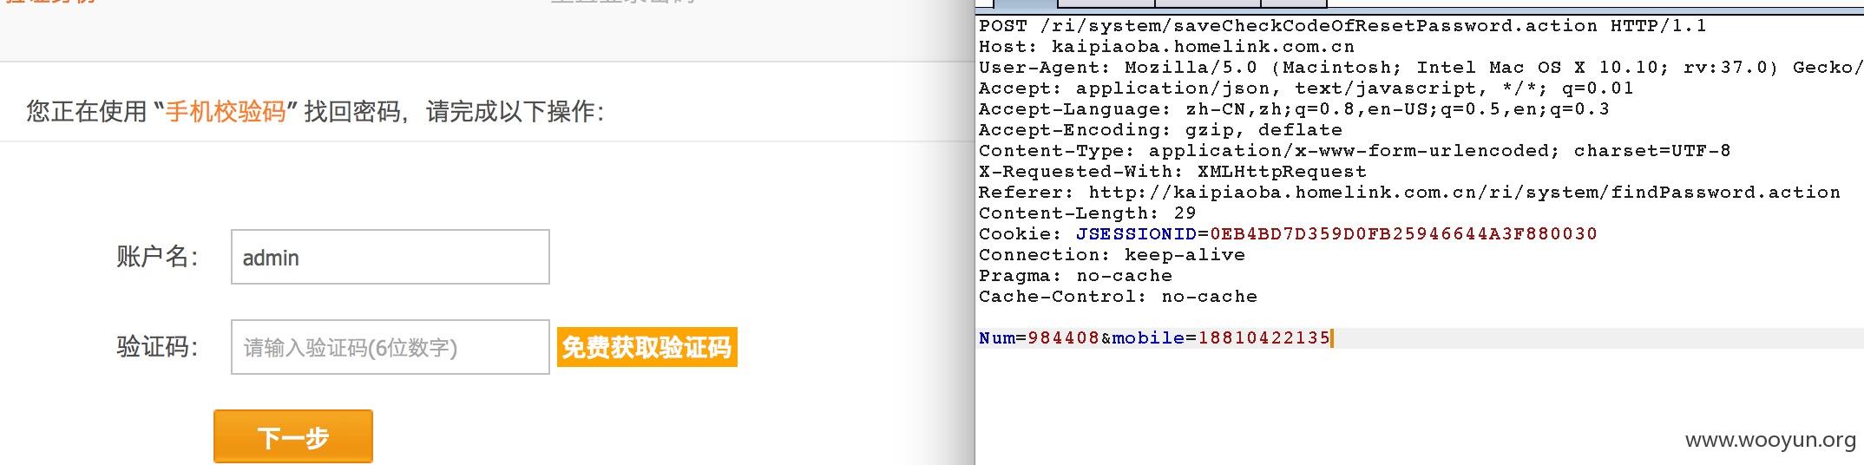Click the POST request line in the editor
This screenshot has height=465, width=1864.
pyautogui.click(x=1342, y=26)
